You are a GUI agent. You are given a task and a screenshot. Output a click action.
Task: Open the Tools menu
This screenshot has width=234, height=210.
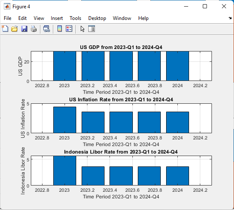point(75,18)
